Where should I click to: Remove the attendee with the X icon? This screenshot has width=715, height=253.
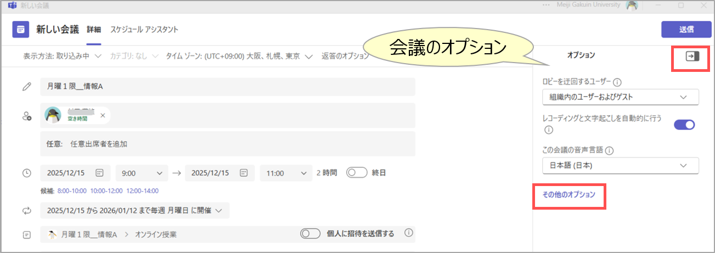103,116
